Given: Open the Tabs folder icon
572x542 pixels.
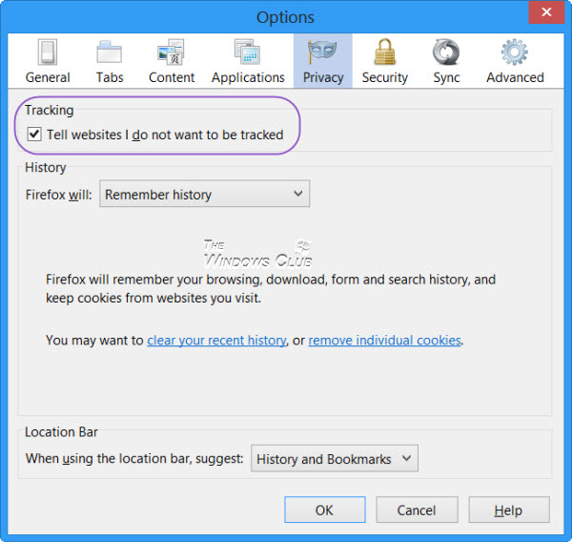Looking at the screenshot, I should coord(109,52).
